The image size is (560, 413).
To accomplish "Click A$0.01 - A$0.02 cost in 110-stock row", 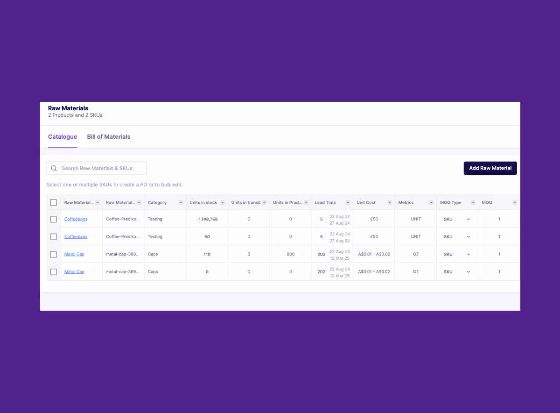I will click(x=374, y=254).
